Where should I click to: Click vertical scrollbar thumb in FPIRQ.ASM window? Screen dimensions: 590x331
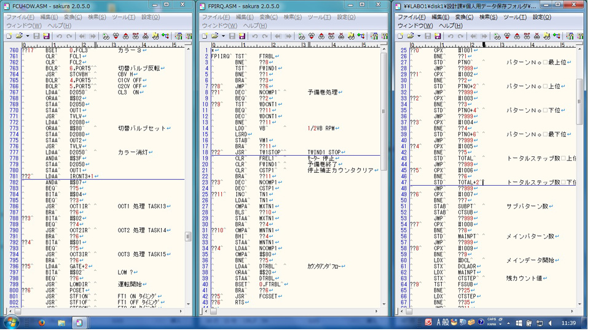tap(383, 112)
